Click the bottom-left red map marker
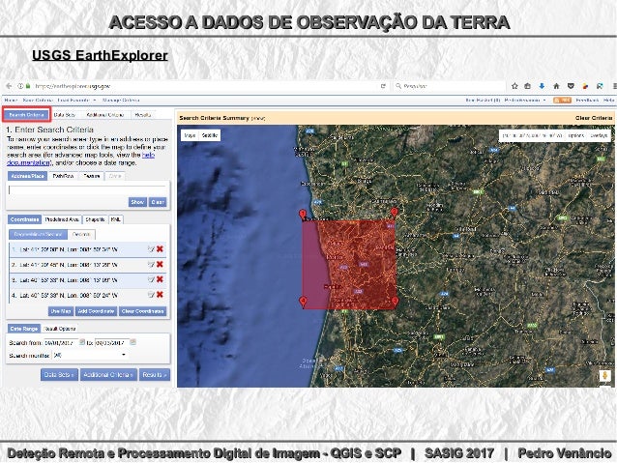Viewport: 617px width, 463px height. point(303,303)
